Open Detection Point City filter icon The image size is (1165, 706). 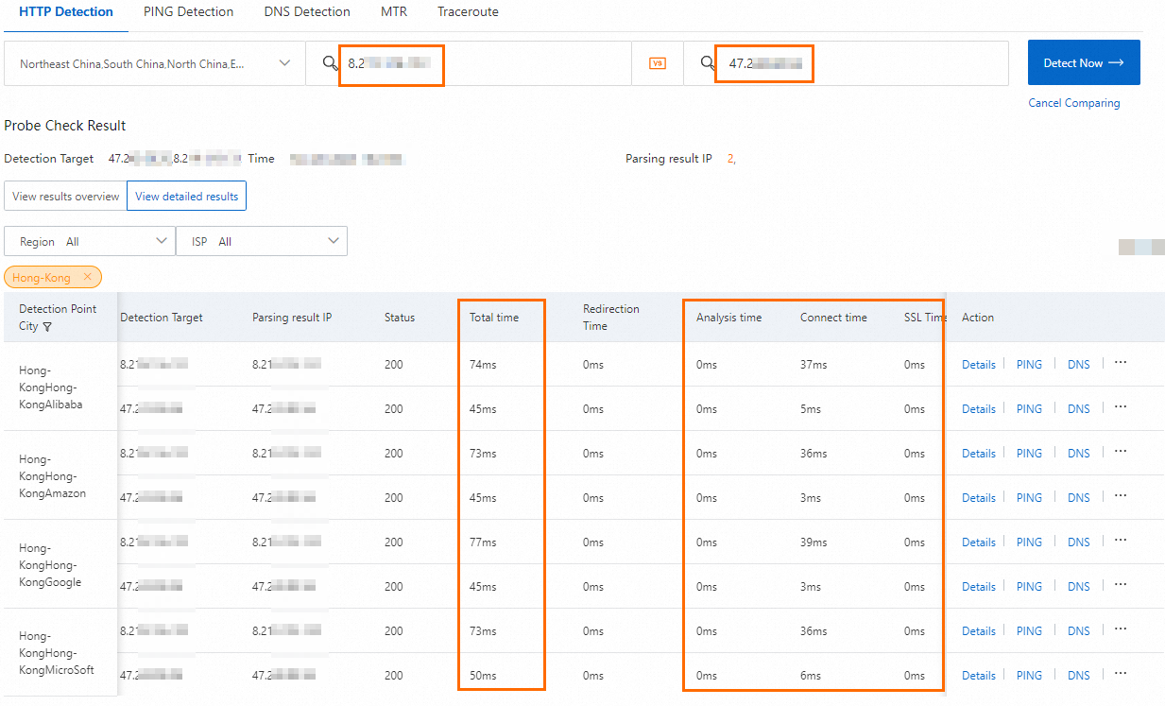point(47,327)
